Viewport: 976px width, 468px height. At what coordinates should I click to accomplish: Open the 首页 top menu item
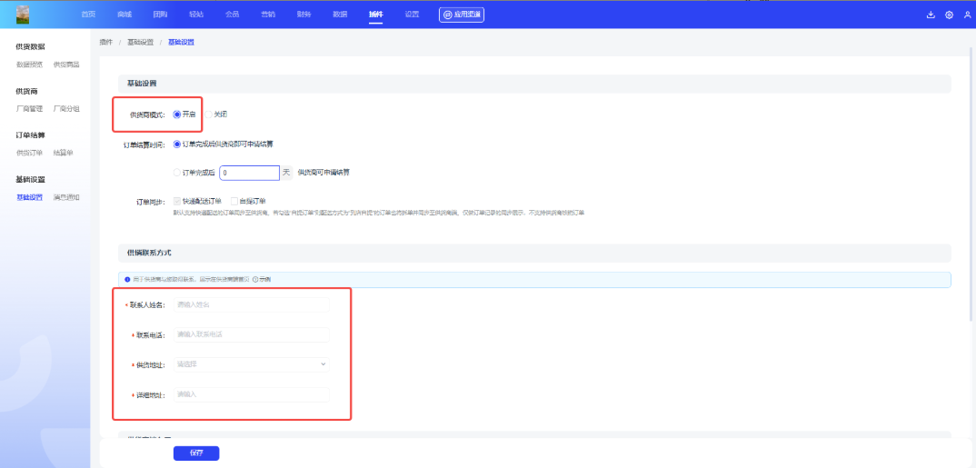tap(88, 15)
